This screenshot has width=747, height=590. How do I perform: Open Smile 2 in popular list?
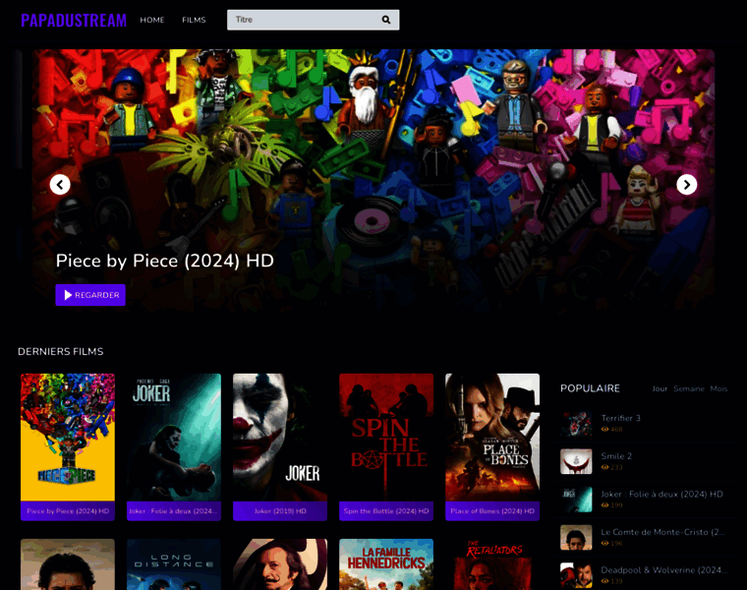coord(616,456)
